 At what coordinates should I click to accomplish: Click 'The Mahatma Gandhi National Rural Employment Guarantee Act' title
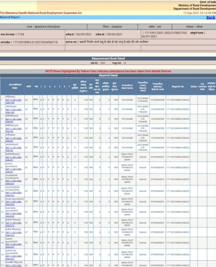pyautogui.click(x=41, y=13)
